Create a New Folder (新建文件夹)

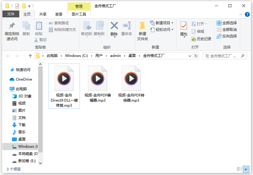click(143, 31)
